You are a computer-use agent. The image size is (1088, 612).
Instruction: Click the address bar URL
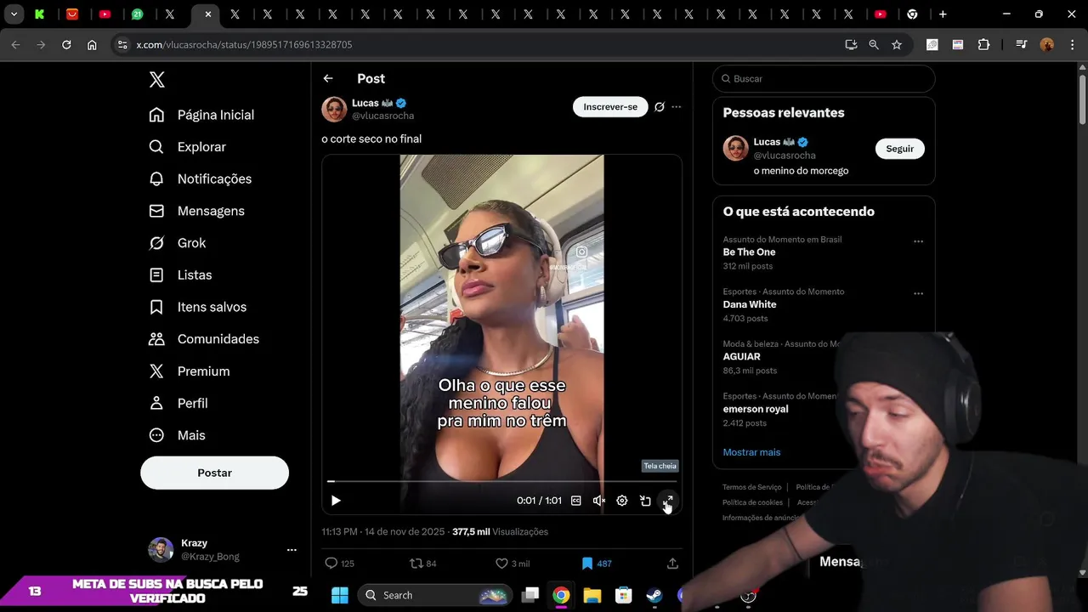point(244,44)
